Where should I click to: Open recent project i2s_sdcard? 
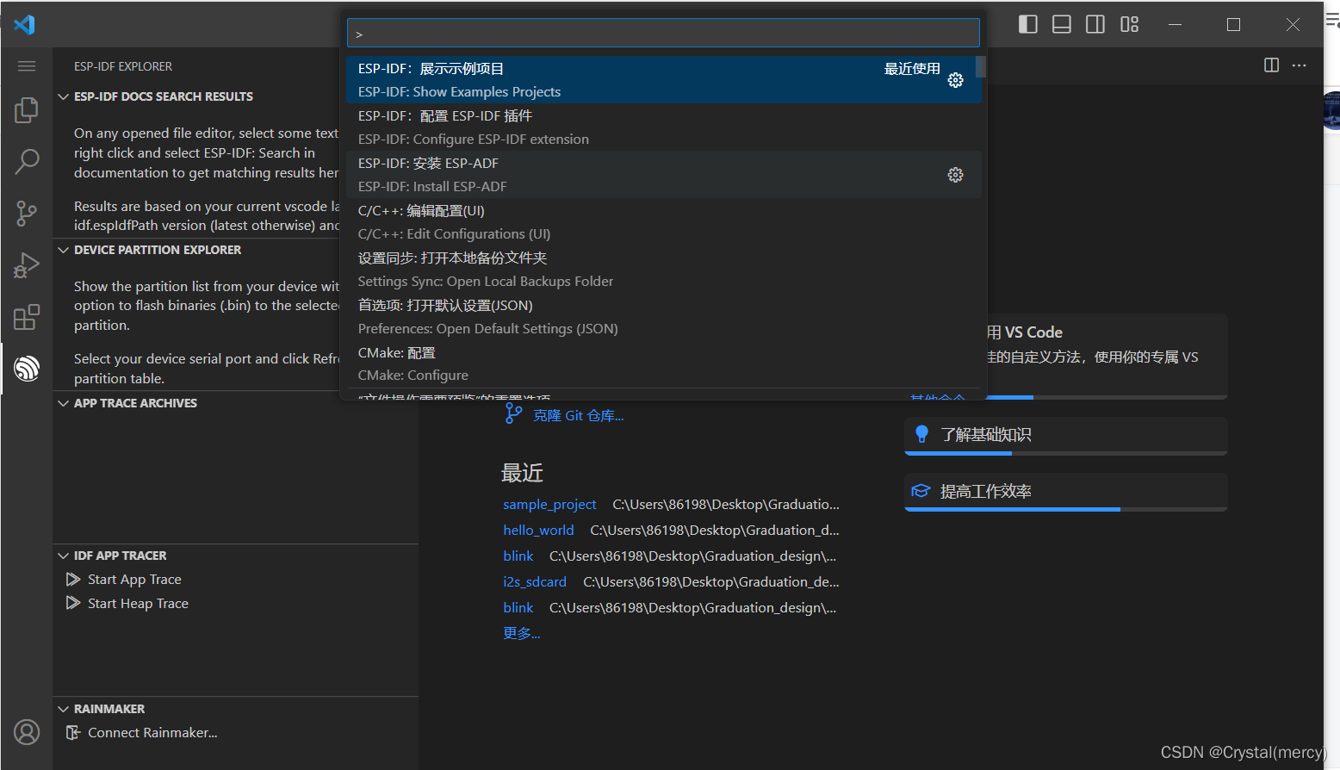535,581
